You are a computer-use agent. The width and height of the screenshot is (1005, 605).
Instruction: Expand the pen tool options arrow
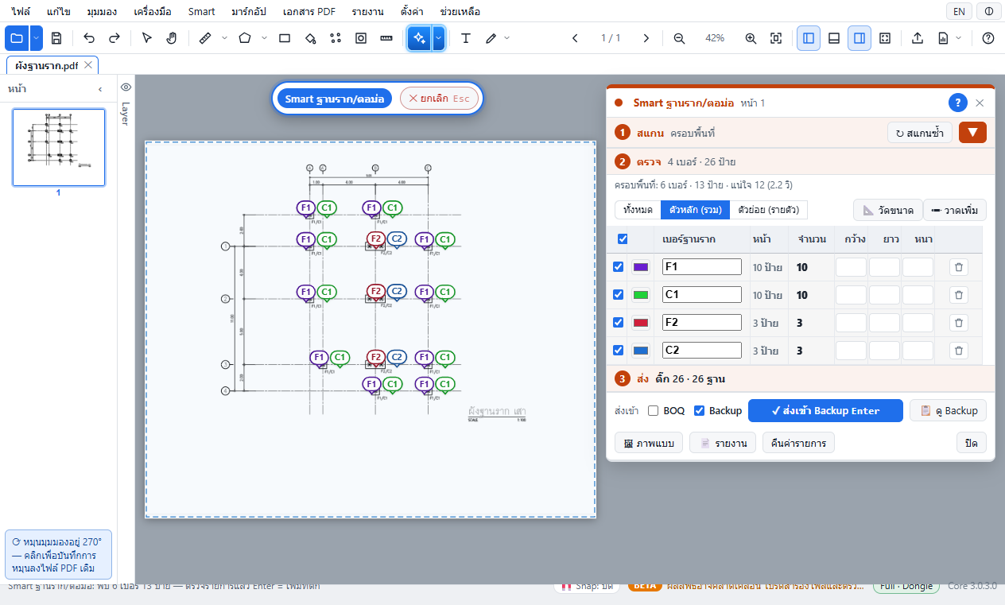(x=507, y=38)
